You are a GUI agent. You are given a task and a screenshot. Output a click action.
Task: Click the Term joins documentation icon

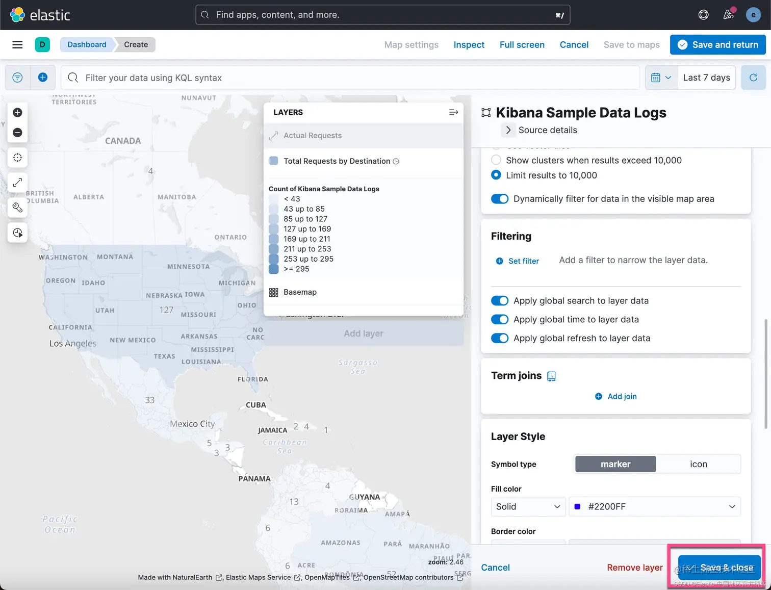(551, 376)
